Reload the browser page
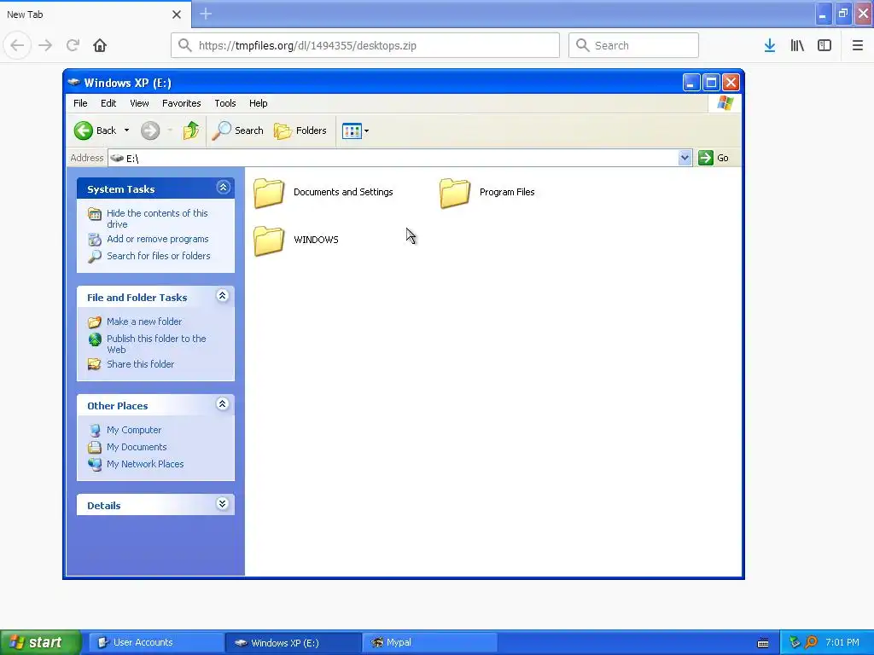Viewport: 874px width, 655px height. click(x=73, y=45)
